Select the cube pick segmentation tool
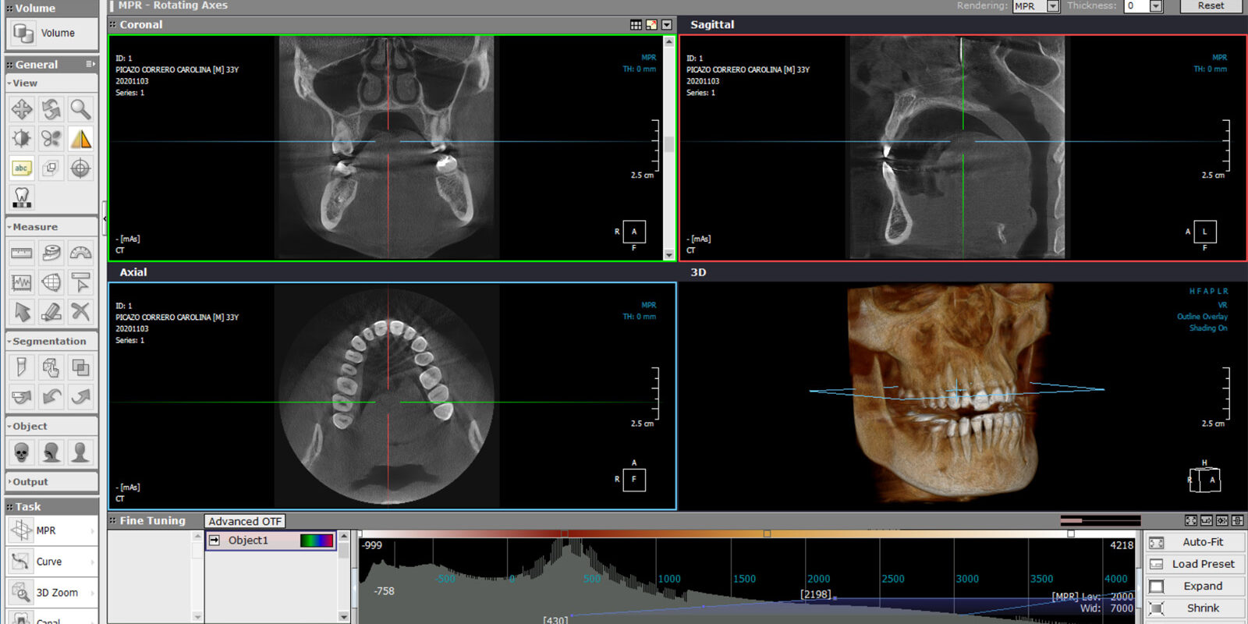Screen dimensions: 1248x624 (51, 367)
